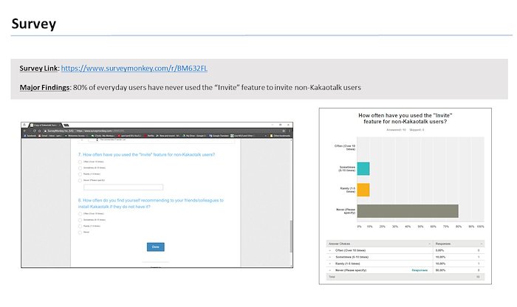Click the browser back arrow

[24, 131]
